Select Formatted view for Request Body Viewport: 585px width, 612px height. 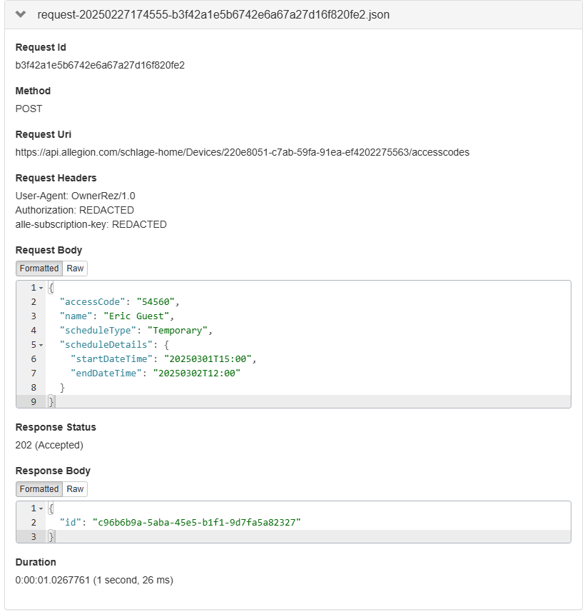tap(39, 269)
